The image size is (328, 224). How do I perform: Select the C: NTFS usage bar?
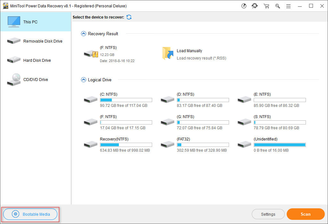(126, 100)
